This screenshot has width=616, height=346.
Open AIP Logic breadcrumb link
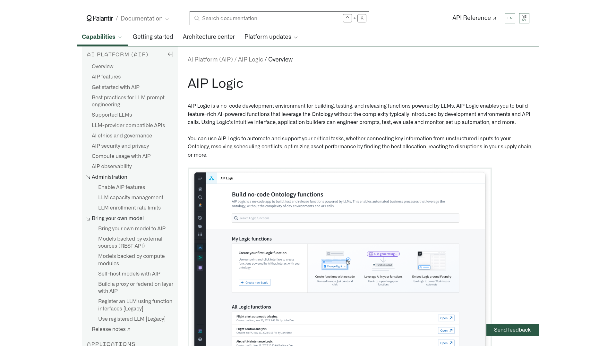tap(250, 60)
